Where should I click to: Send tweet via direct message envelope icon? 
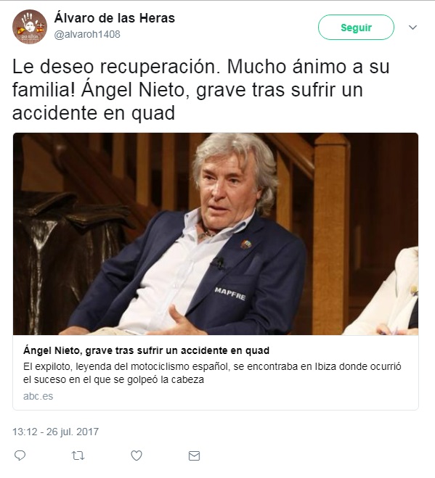194,456
